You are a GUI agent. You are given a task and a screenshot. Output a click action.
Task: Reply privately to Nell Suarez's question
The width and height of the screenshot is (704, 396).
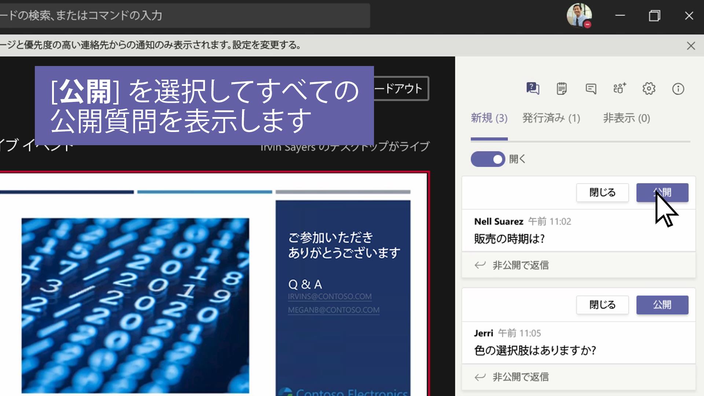pyautogui.click(x=520, y=265)
